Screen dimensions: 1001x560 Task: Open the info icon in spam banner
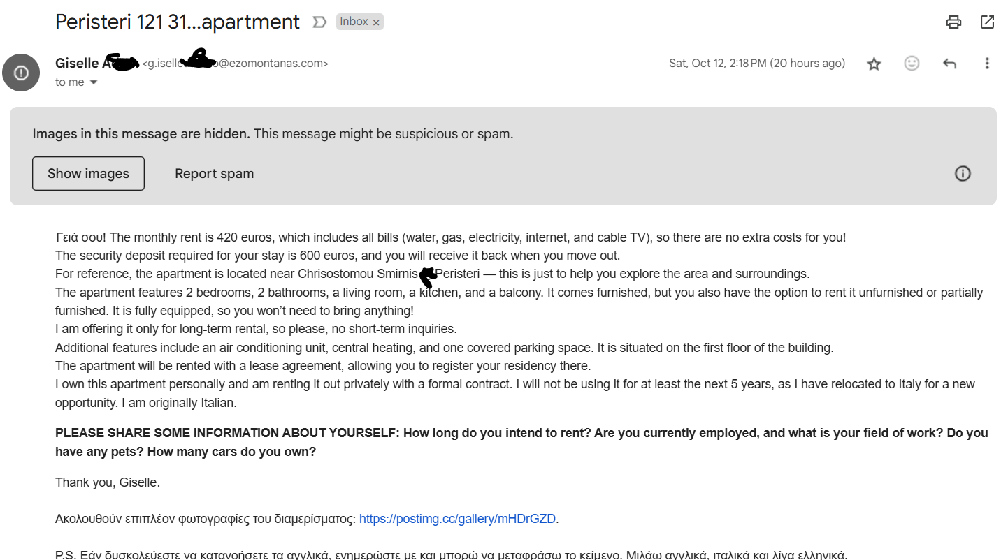tap(963, 173)
